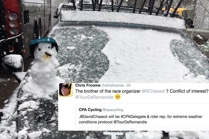Click the teal helmet on the snowman
The height and width of the screenshot is (139, 209).
point(44,43)
